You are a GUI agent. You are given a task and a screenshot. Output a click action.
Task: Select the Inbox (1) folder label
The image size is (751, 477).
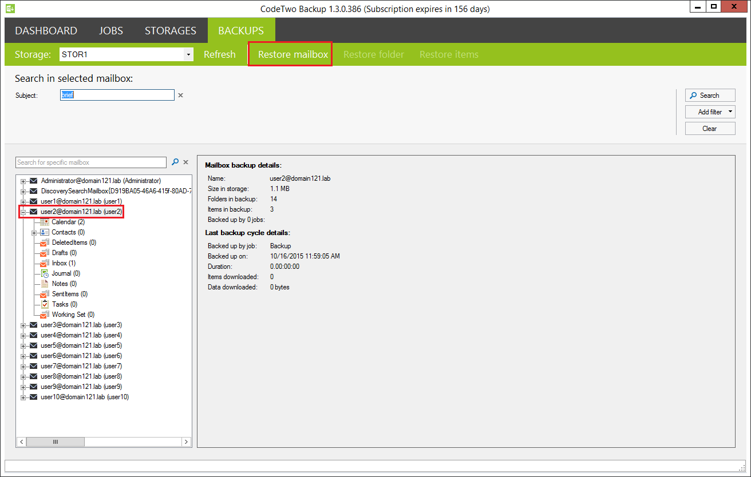pos(64,263)
